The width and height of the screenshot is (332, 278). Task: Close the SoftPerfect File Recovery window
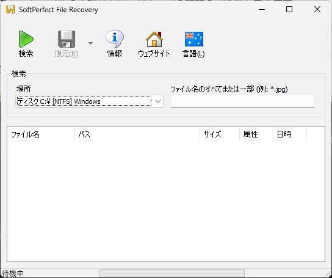click(x=317, y=9)
